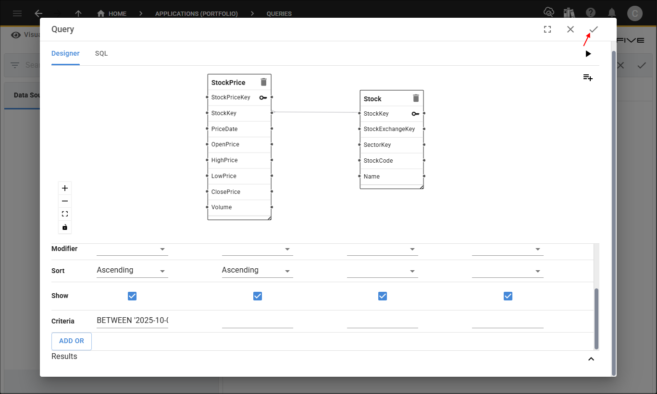This screenshot has width=657, height=394.
Task: Open the help question mark icon
Action: coord(591,13)
